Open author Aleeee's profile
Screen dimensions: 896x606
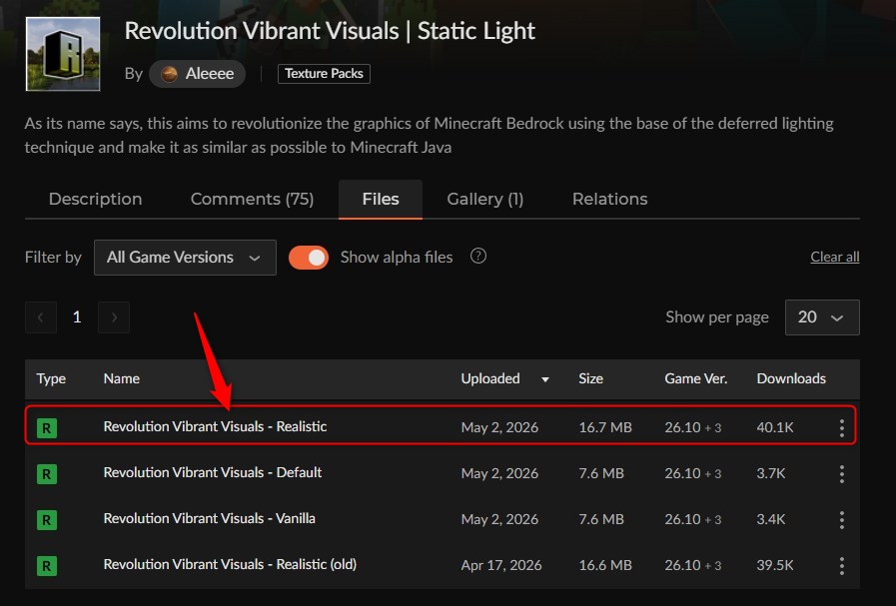click(197, 74)
